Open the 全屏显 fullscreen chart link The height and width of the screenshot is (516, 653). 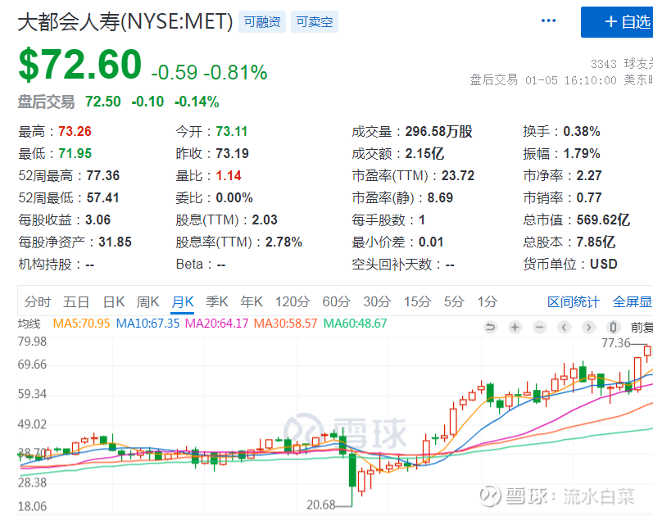coord(633,302)
